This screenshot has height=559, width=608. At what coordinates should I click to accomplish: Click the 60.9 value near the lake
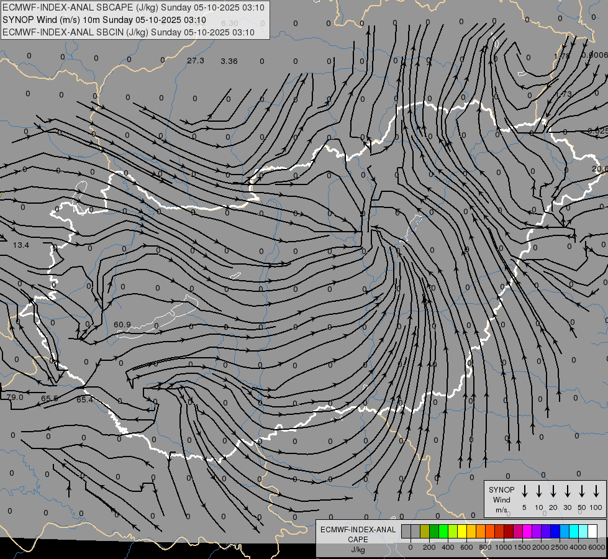pyautogui.click(x=122, y=324)
